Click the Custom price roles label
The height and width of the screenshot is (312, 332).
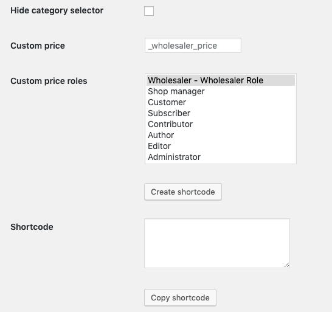49,81
